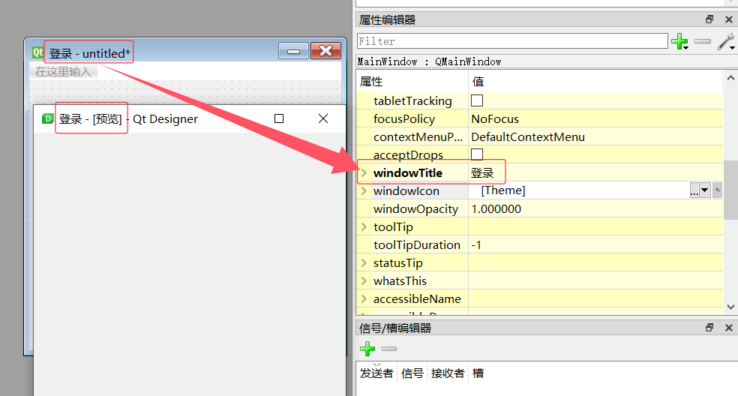Select the windowOpacity property name

(x=415, y=209)
